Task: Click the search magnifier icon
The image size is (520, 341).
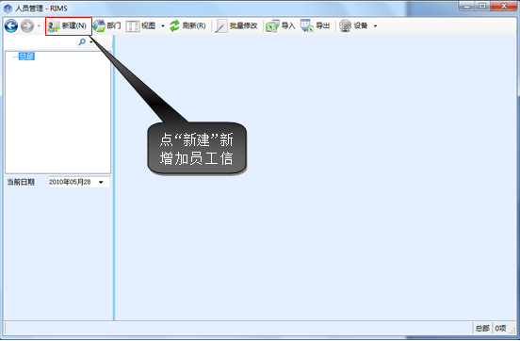Action: 82,41
